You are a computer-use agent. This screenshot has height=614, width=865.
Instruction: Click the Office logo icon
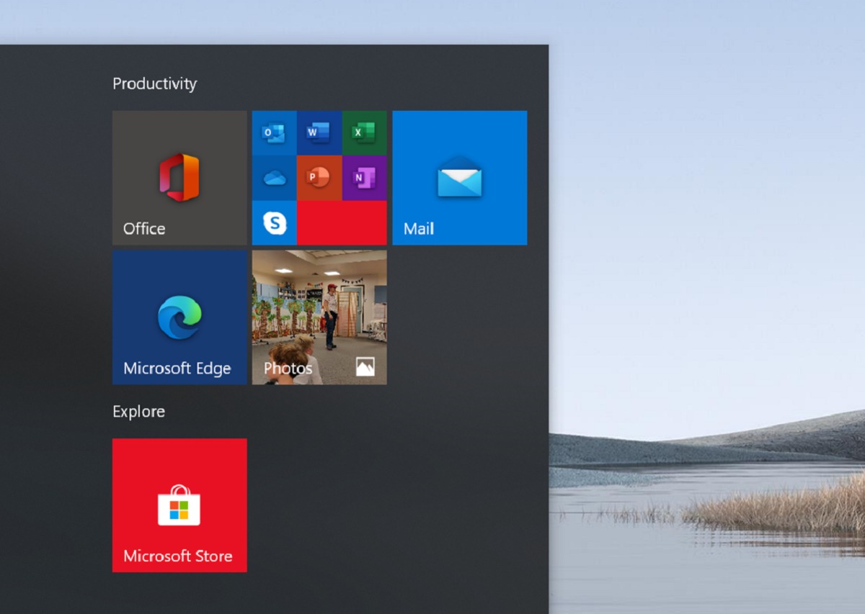point(179,177)
